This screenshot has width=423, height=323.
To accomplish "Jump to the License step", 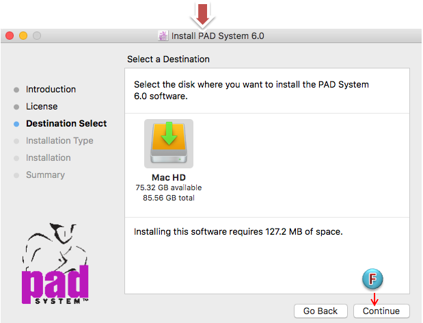I will (42, 107).
